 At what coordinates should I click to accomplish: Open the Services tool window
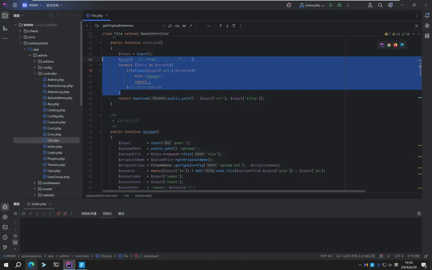pos(5,217)
